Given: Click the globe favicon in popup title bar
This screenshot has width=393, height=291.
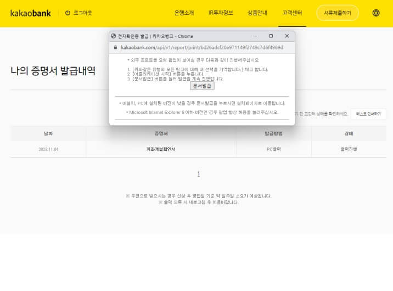Looking at the screenshot, I should pos(113,36).
